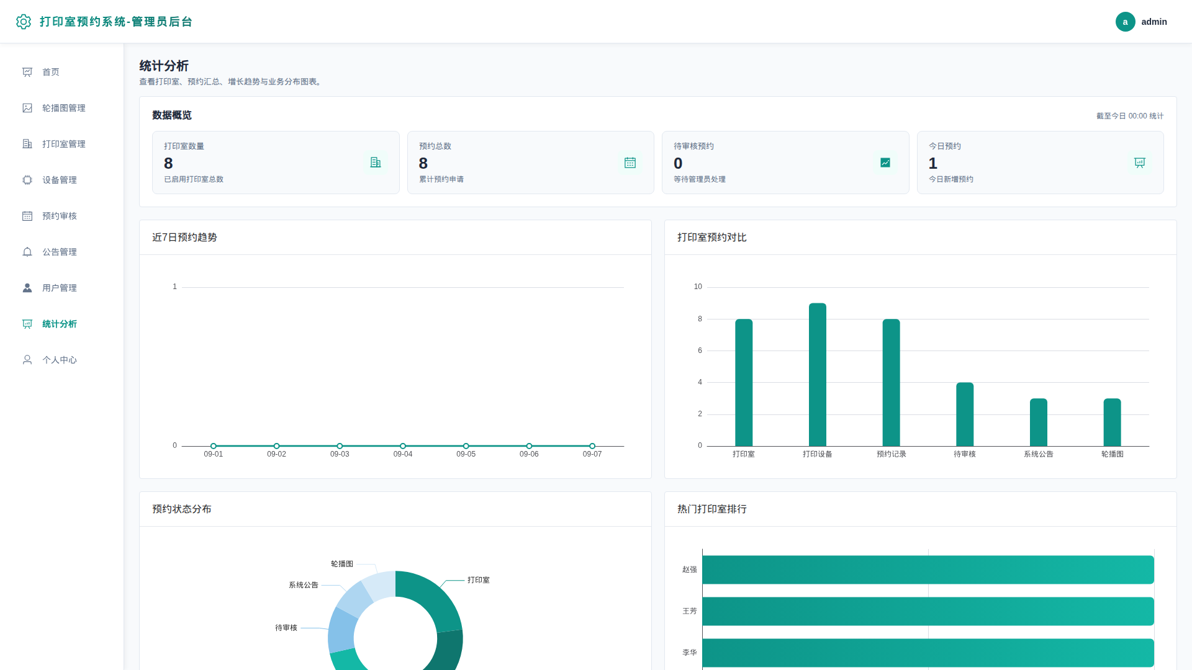
Task: Navigate to 设备管理
Action: [62, 180]
